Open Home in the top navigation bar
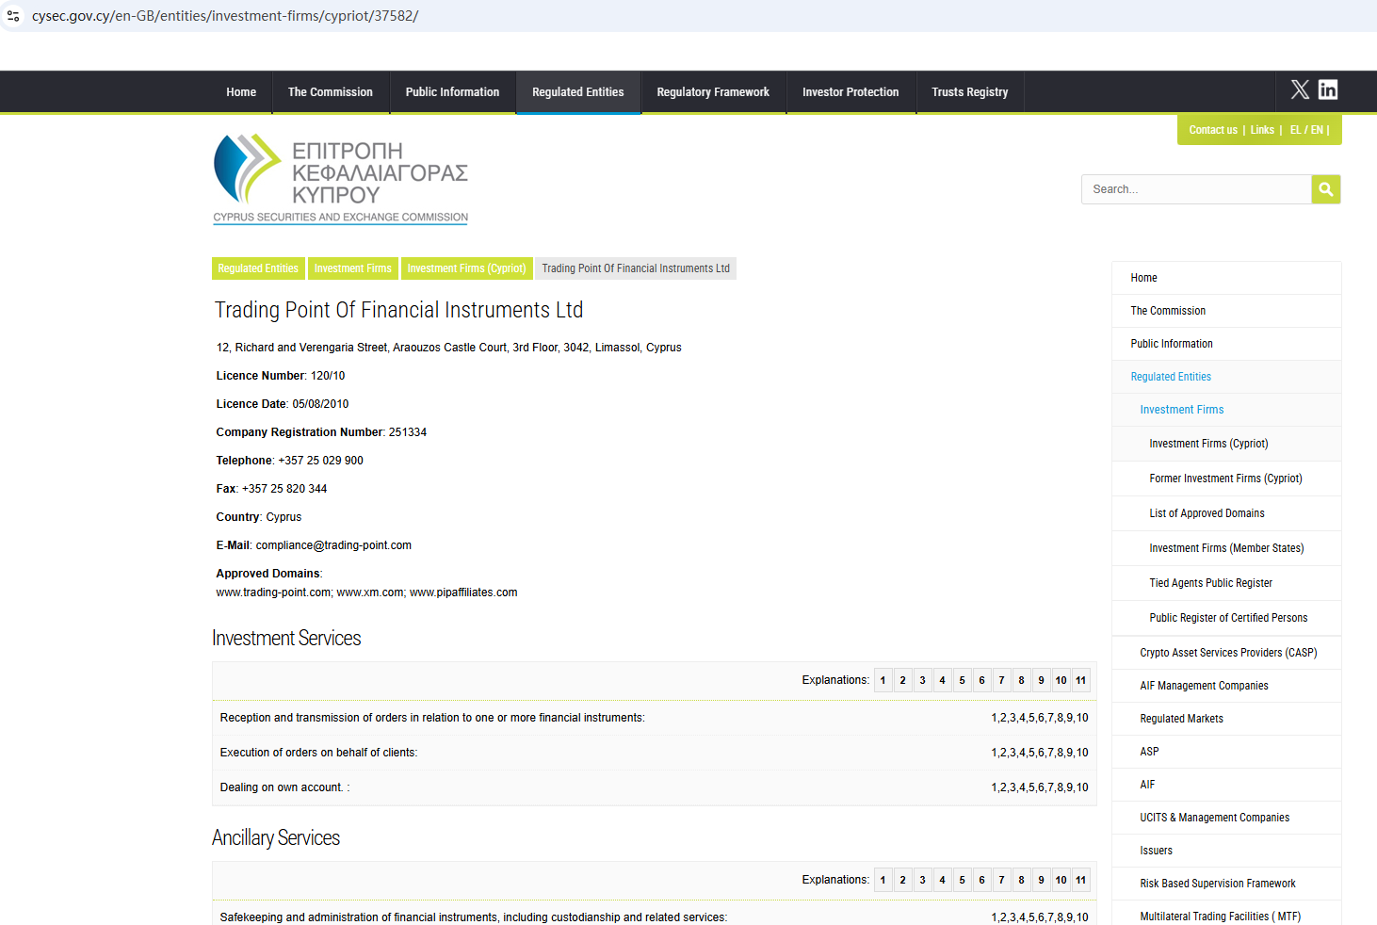This screenshot has width=1377, height=925. point(241,92)
